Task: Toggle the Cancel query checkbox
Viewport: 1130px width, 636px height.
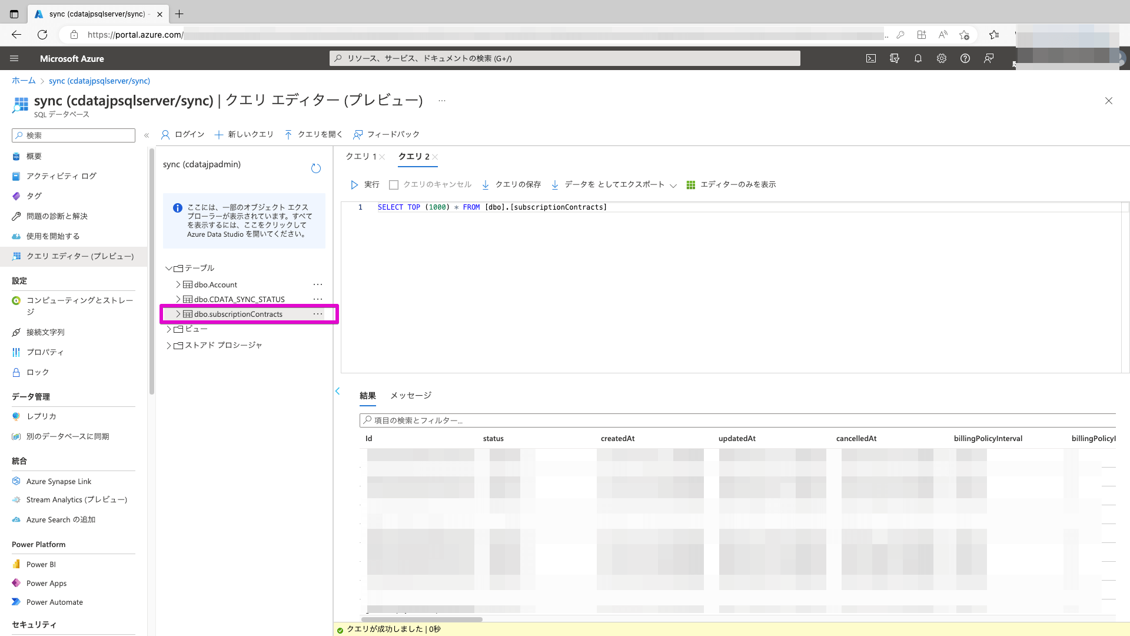Action: pos(394,185)
